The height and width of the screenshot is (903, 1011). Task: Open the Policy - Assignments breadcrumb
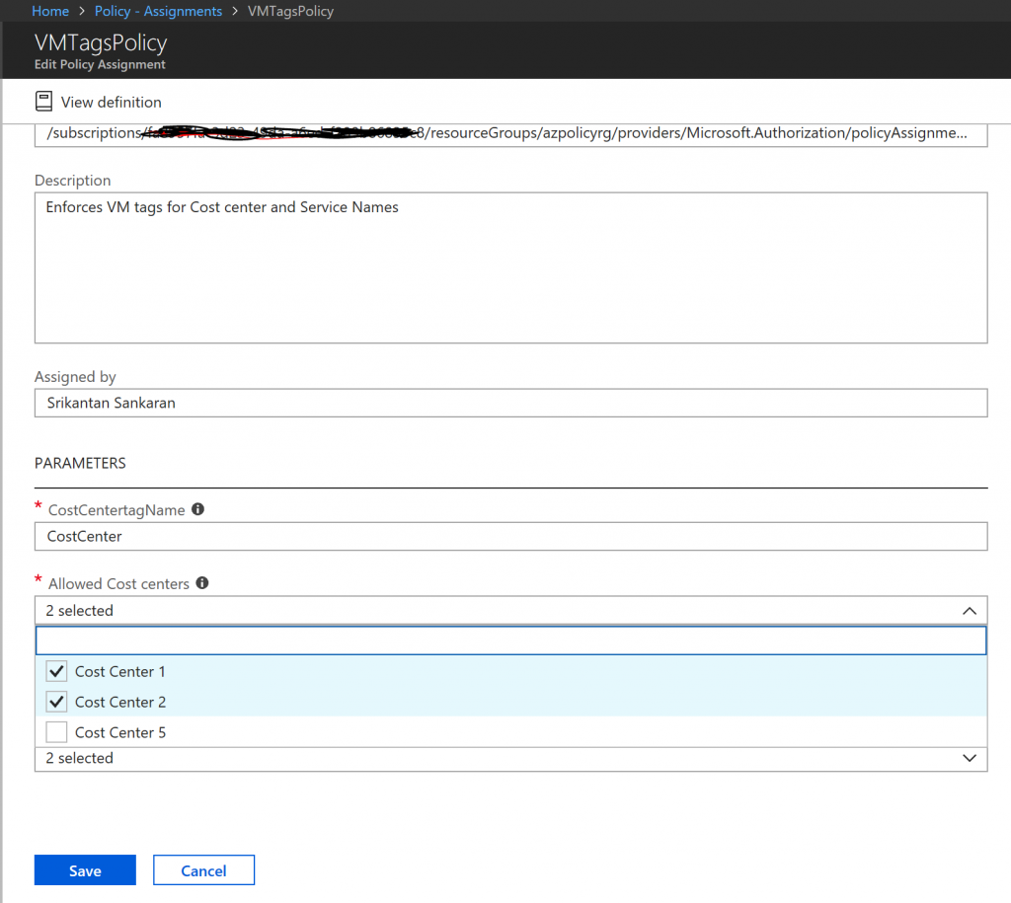(x=158, y=11)
